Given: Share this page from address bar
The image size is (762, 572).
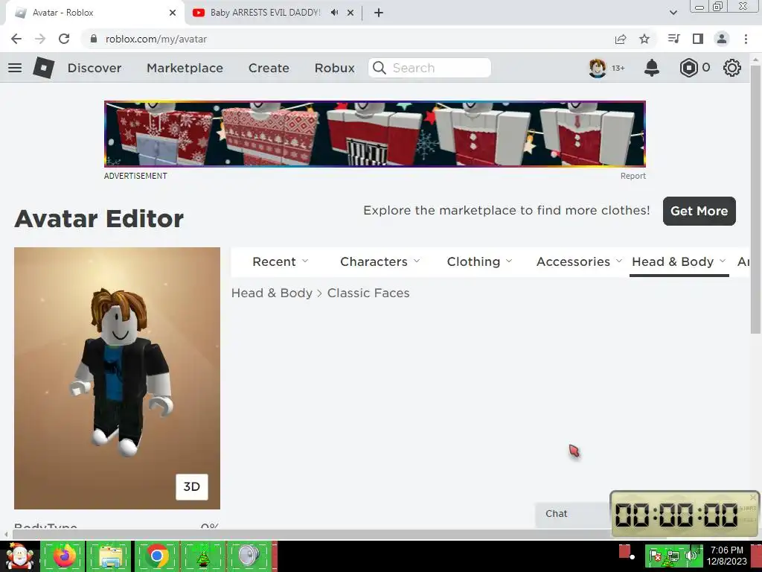Looking at the screenshot, I should pos(621,39).
